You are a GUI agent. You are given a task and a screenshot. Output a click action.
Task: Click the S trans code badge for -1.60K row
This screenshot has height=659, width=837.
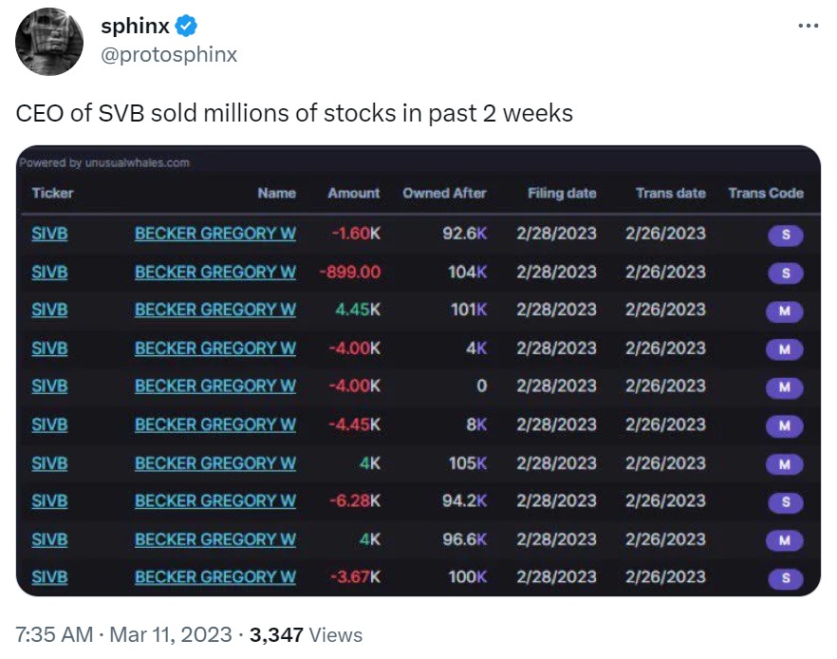point(785,235)
